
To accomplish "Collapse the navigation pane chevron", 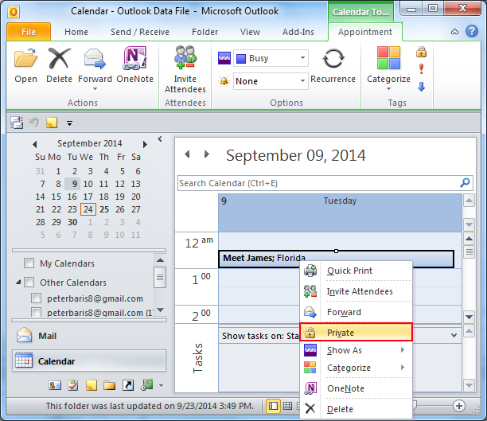I will click(x=160, y=139).
